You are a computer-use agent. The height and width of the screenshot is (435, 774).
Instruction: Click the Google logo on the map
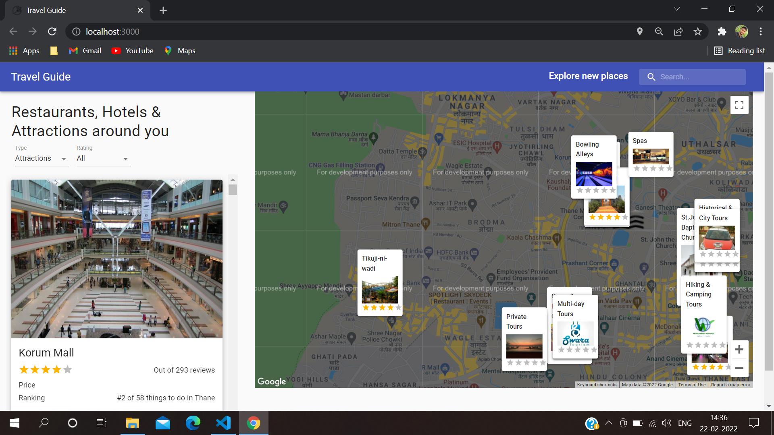[x=272, y=381]
